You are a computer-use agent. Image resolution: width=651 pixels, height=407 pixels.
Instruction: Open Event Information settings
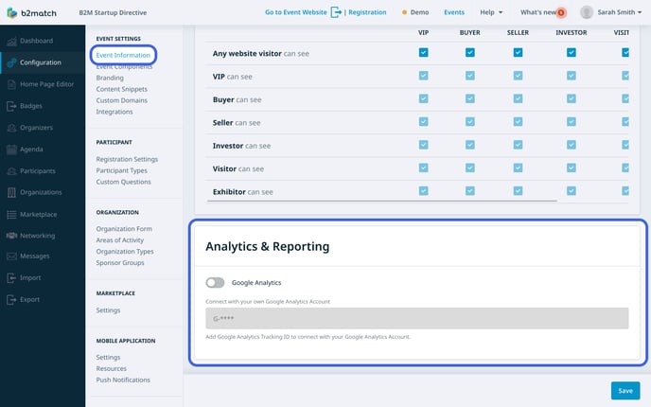tap(123, 55)
